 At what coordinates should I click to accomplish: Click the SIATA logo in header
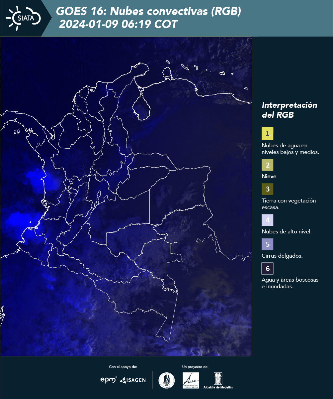point(23,18)
